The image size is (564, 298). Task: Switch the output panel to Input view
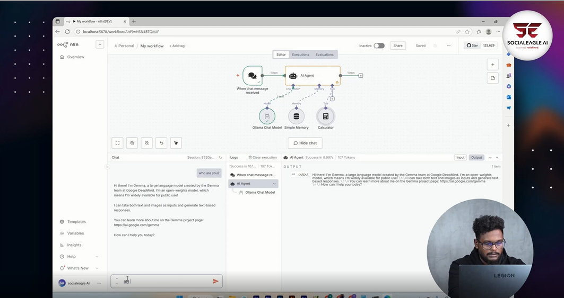click(460, 157)
